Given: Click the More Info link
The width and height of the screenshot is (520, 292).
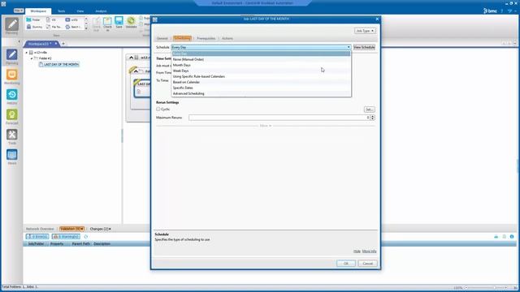Looking at the screenshot, I should click(x=369, y=251).
